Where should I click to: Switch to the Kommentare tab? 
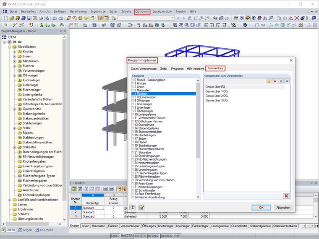(x=215, y=68)
